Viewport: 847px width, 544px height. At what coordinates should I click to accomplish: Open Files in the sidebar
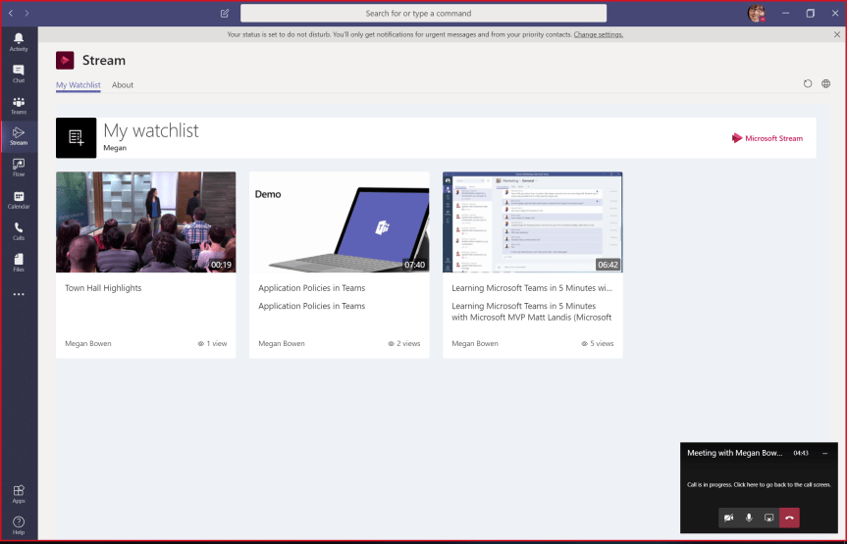point(19,262)
